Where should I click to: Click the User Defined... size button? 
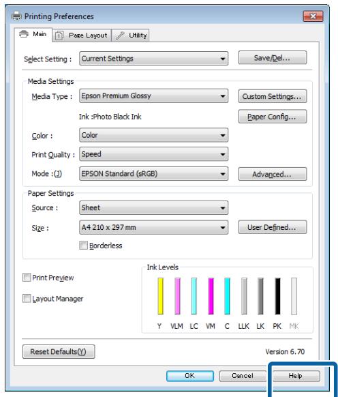point(272,227)
